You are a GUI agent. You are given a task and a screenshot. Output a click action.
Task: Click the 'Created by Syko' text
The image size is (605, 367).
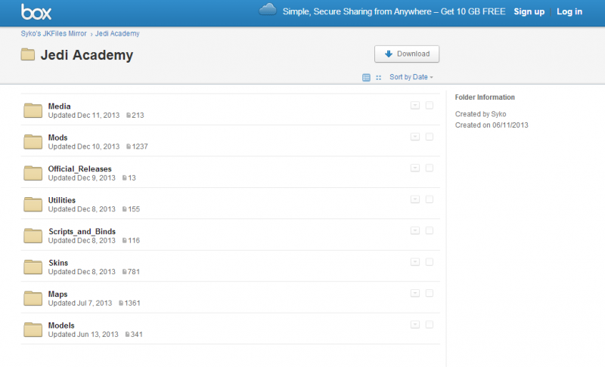pyautogui.click(x=480, y=114)
